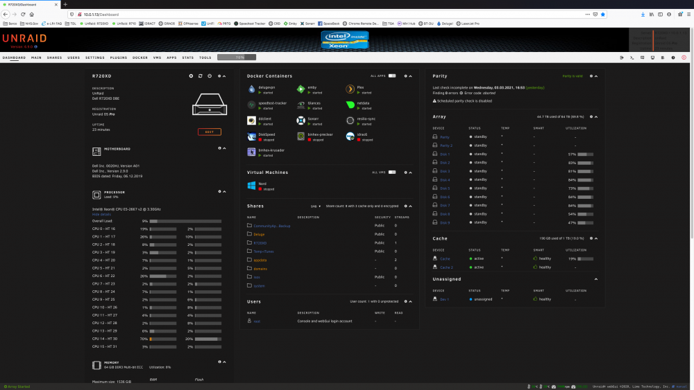Collapse the Virtual Machines panel

(x=410, y=172)
